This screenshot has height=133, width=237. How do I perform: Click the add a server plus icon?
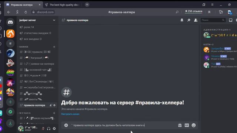(10, 102)
